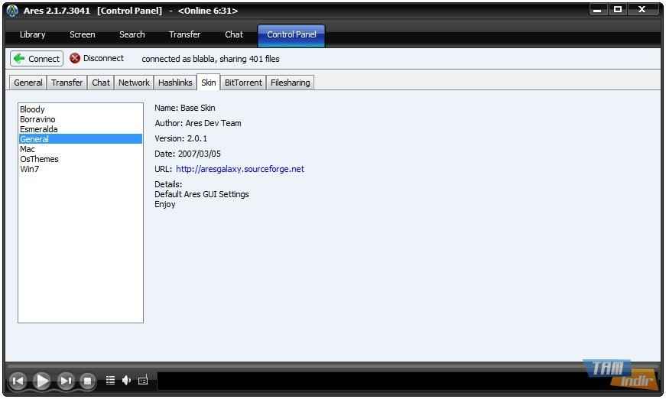Go to the Transfer main tab
Viewport: 666px width, 399px height.
(x=184, y=34)
